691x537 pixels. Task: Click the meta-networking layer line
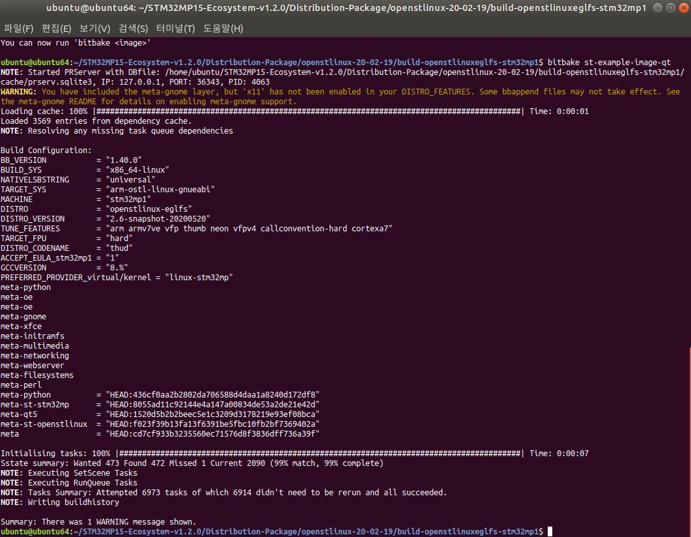pyautogui.click(x=35, y=355)
